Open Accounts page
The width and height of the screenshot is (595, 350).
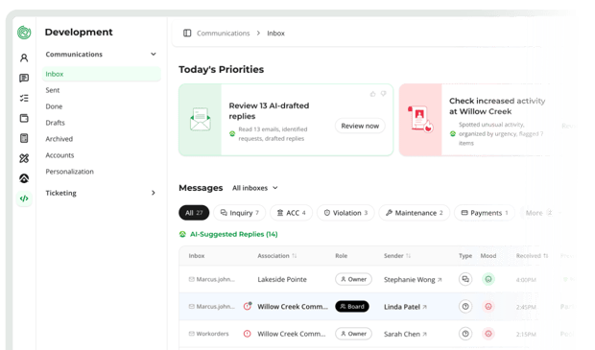(x=59, y=155)
